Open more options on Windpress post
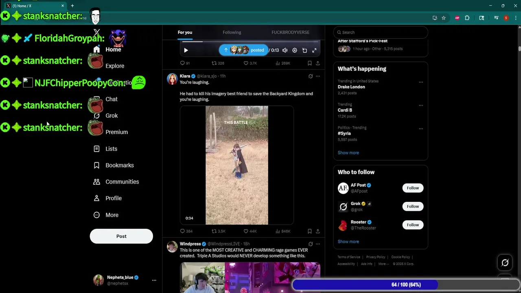 [318, 244]
